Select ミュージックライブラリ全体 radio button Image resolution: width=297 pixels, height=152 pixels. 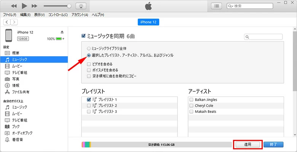[x=89, y=49]
